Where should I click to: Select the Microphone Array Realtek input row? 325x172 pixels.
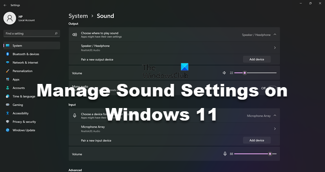174,129
